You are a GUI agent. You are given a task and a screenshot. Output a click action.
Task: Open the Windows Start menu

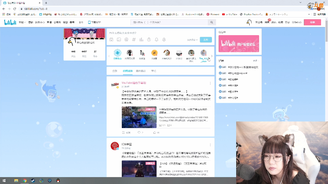pos(4,181)
